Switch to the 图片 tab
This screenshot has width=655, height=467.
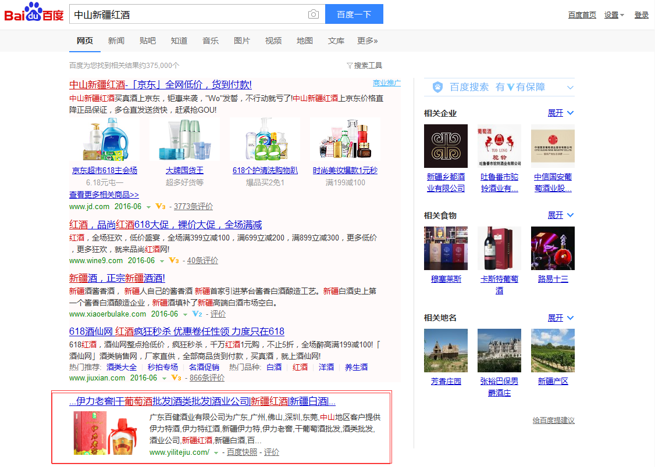coord(242,41)
